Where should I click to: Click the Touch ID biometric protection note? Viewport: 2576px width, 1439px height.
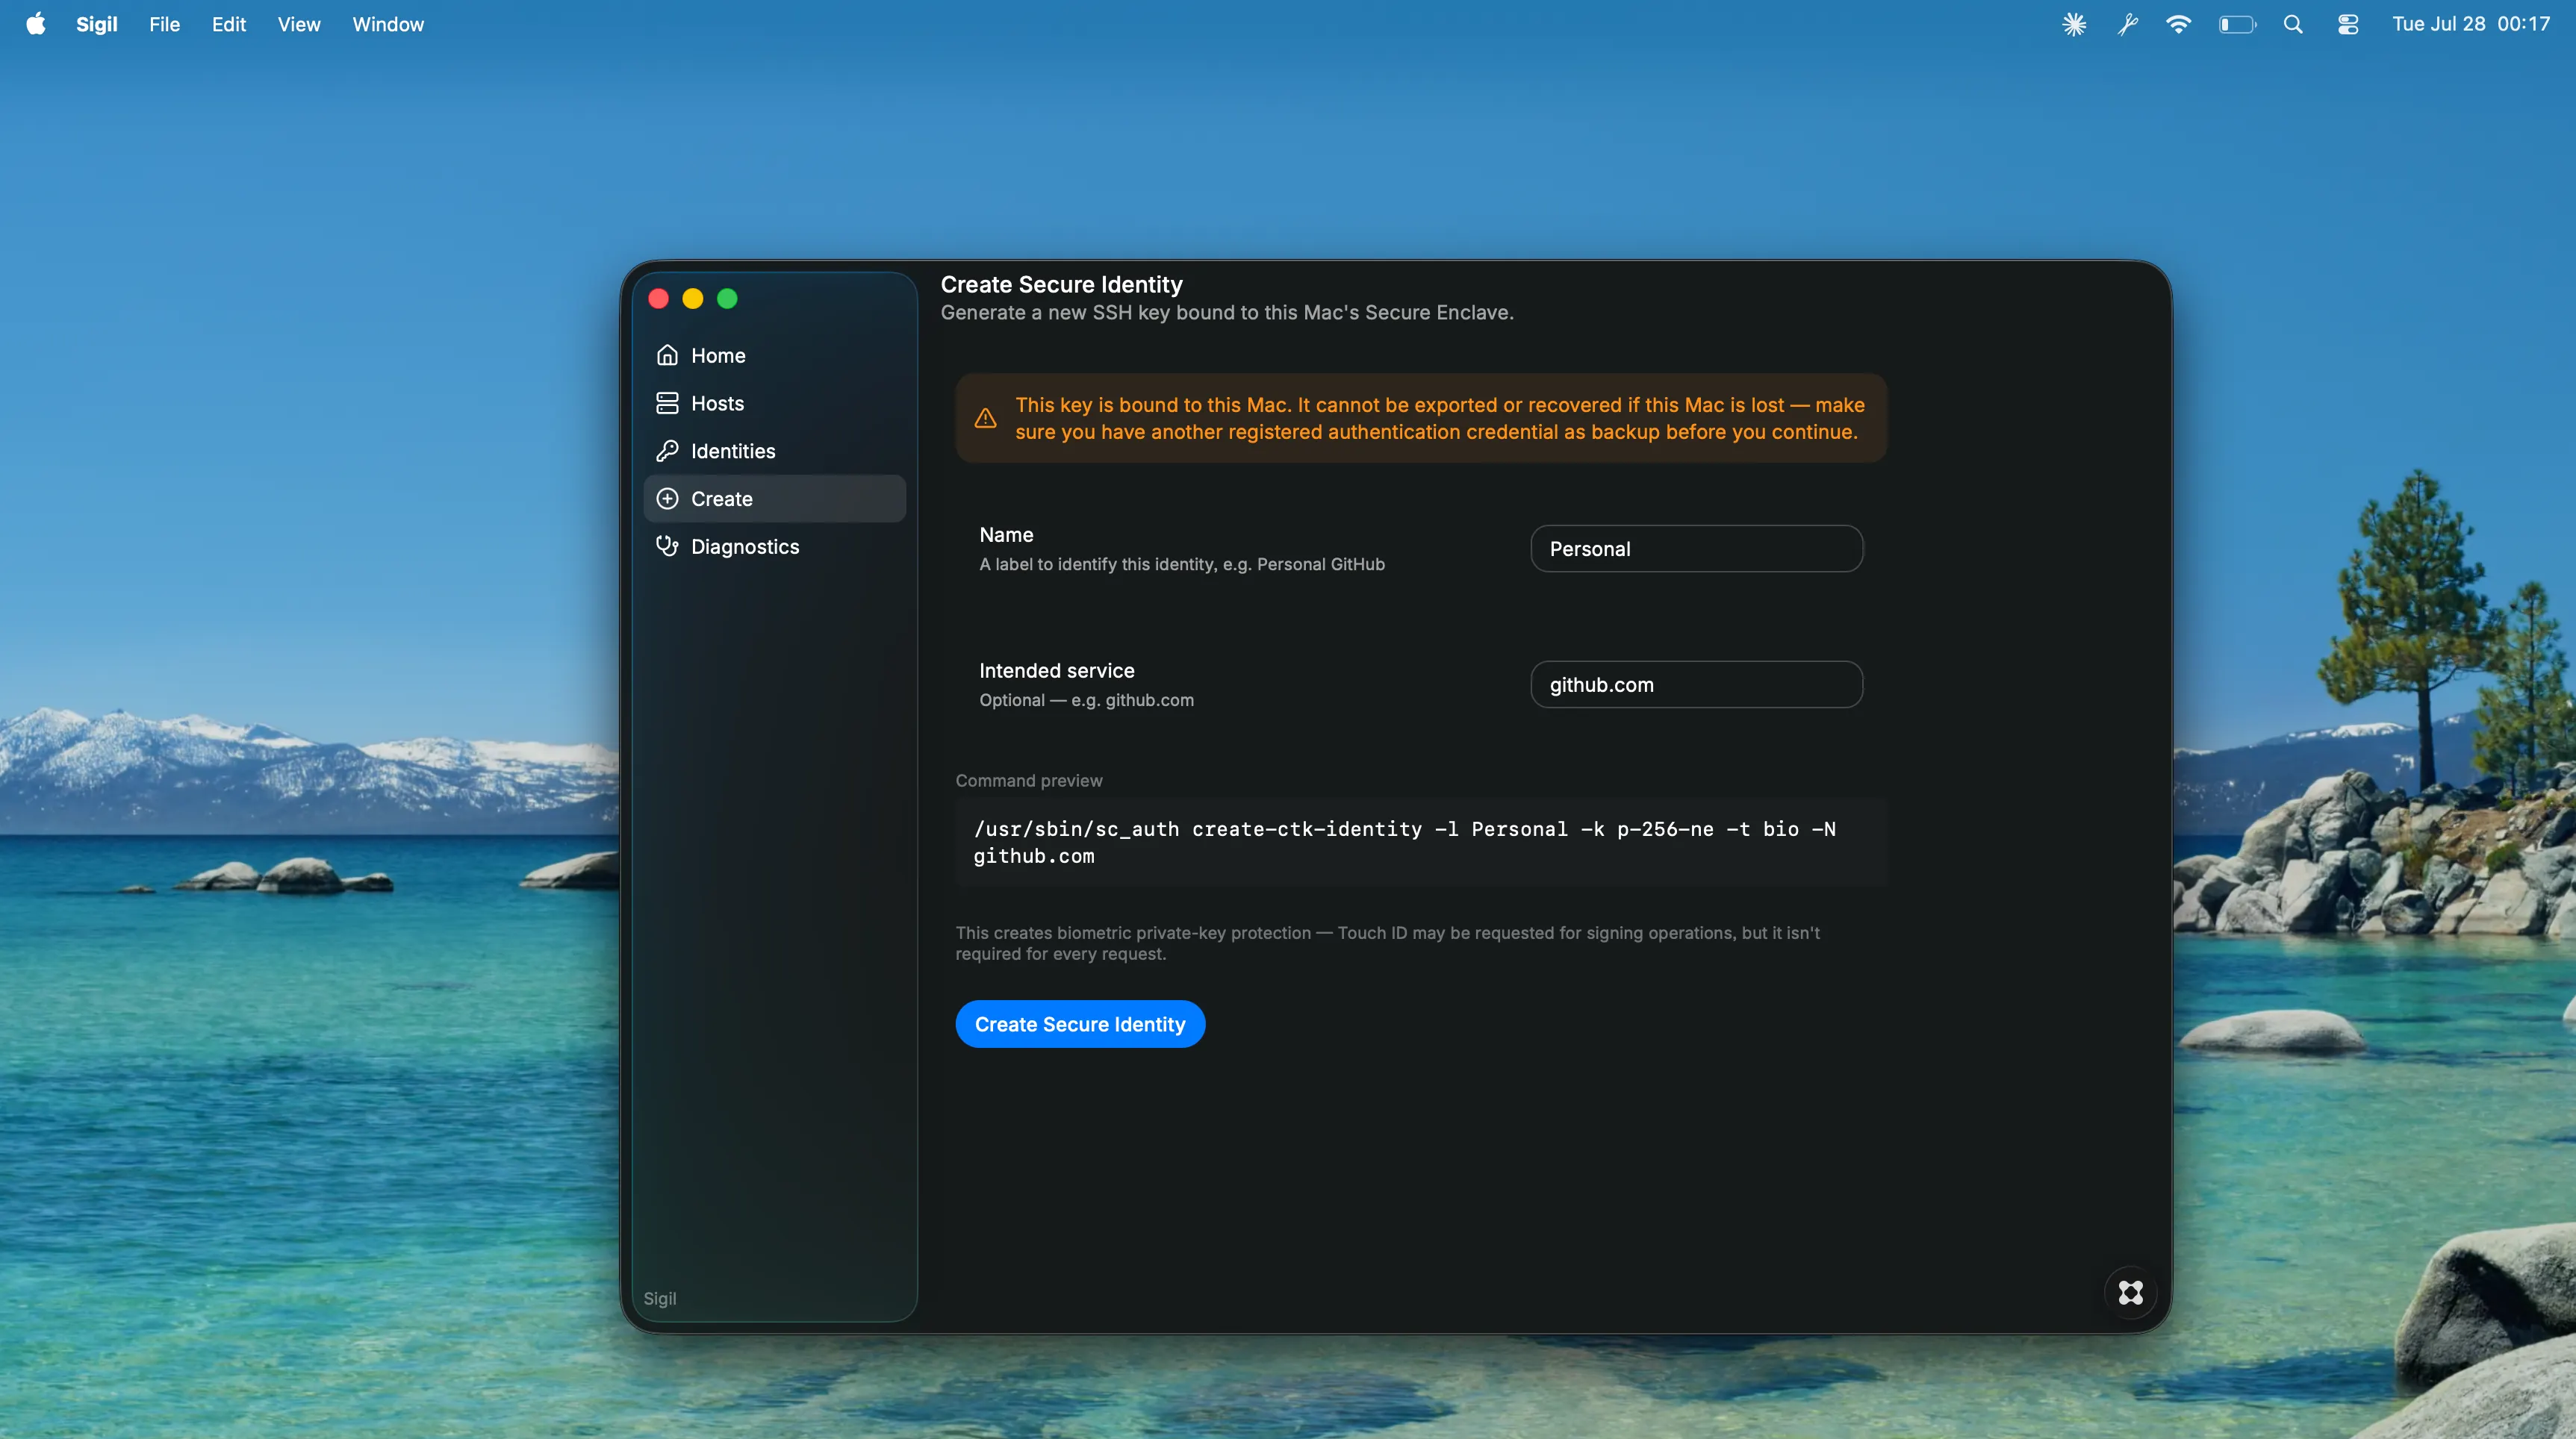click(1388, 943)
